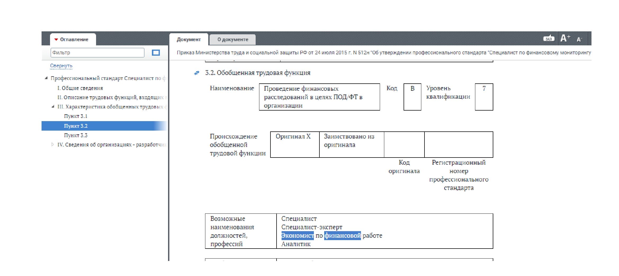Collapse section III Характеристика обобщенных трудовых
This screenshot has height=276, width=619.
53,107
